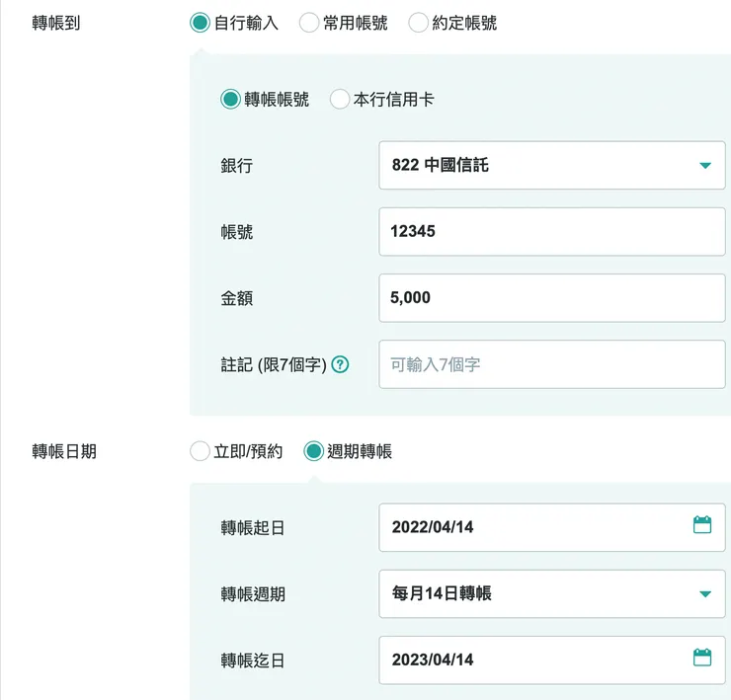Open help tooltip icon next to 註記
The image size is (731, 700).
click(340, 364)
